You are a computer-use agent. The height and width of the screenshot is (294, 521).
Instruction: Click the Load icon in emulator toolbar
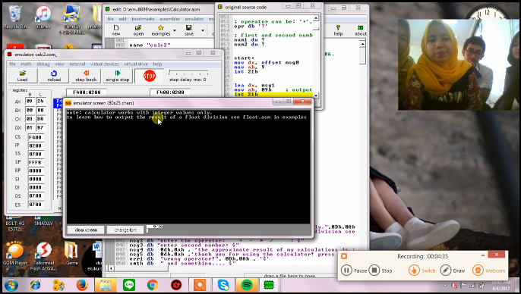[x=22, y=76]
